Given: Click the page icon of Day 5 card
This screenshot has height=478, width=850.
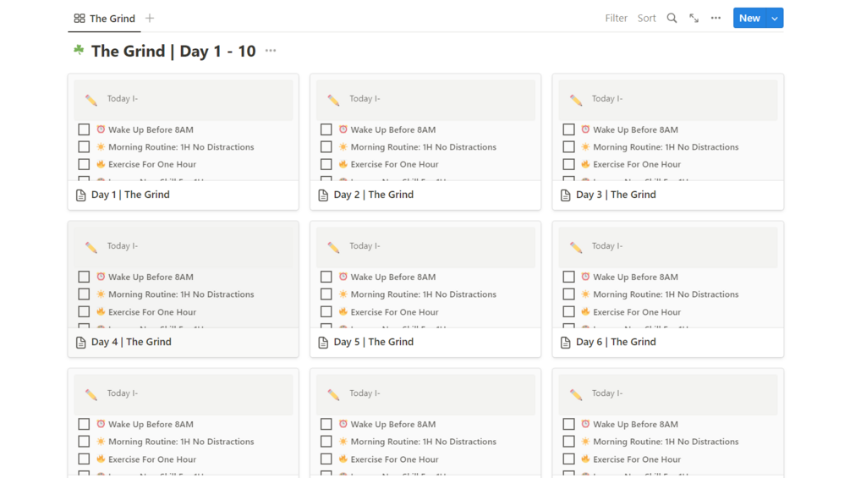Looking at the screenshot, I should (323, 343).
